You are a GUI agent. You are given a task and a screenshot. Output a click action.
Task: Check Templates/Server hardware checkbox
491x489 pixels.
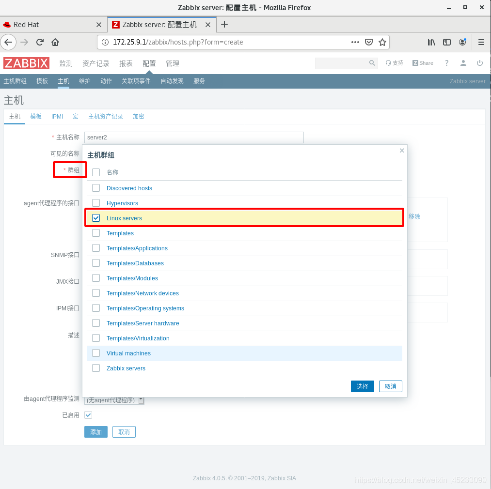point(96,323)
